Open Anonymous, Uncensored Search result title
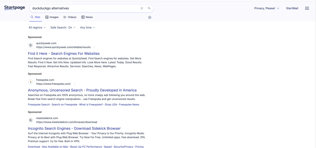This screenshot has height=148, width=316. [x=82, y=90]
